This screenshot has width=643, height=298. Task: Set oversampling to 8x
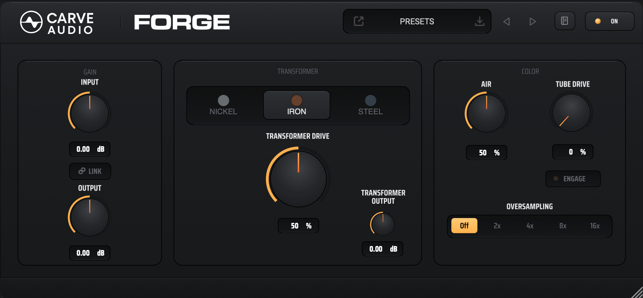563,226
